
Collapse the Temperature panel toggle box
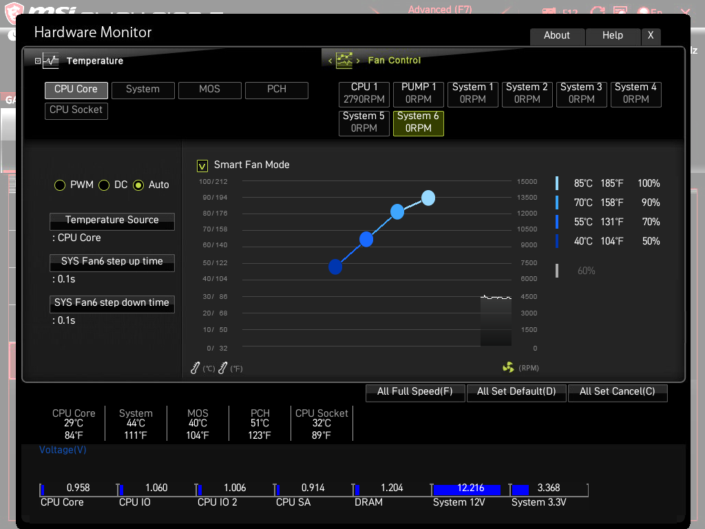[38, 61]
